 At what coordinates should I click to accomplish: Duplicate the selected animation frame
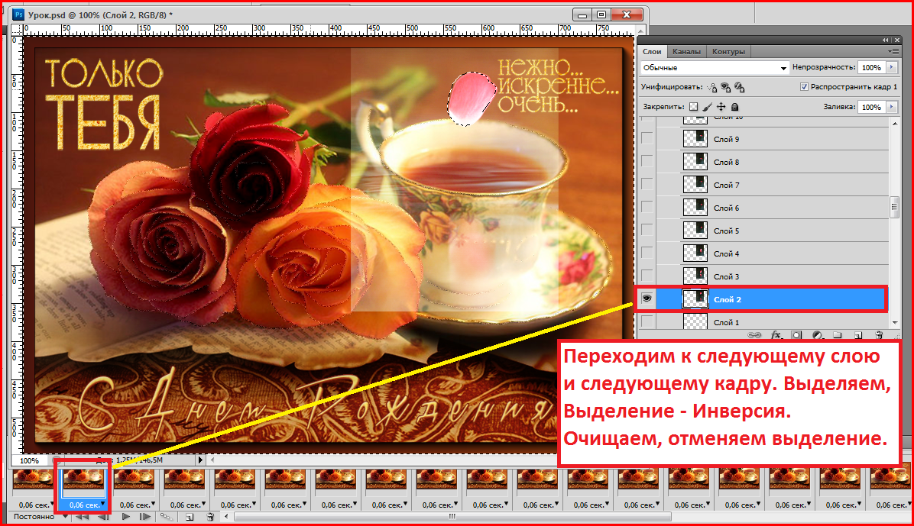coord(190,517)
